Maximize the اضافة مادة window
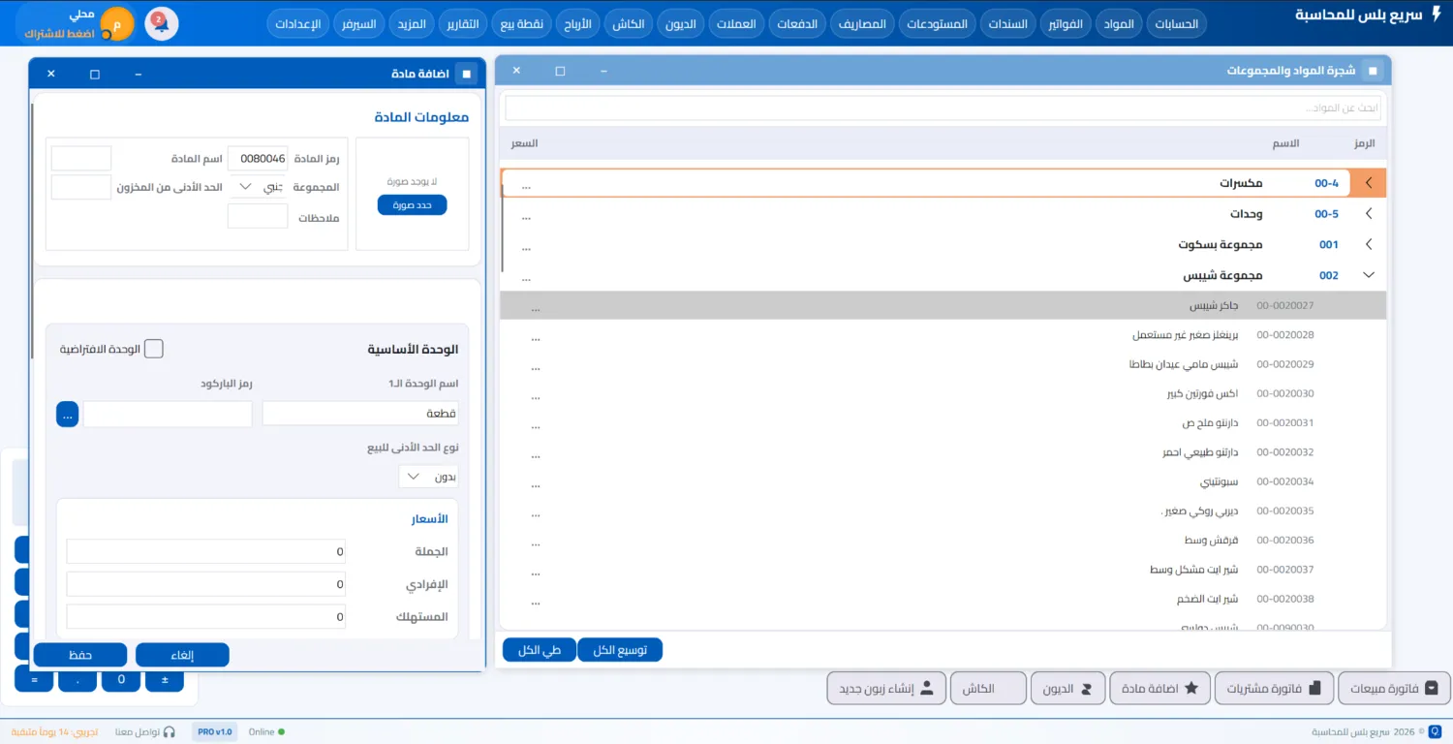1453x744 pixels. pos(95,74)
